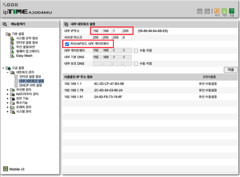
Task: Click the 기본 설정 folder icon
Action: 8,34
